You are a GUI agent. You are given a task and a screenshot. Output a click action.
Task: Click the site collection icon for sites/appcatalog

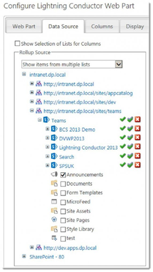[x=39, y=93]
